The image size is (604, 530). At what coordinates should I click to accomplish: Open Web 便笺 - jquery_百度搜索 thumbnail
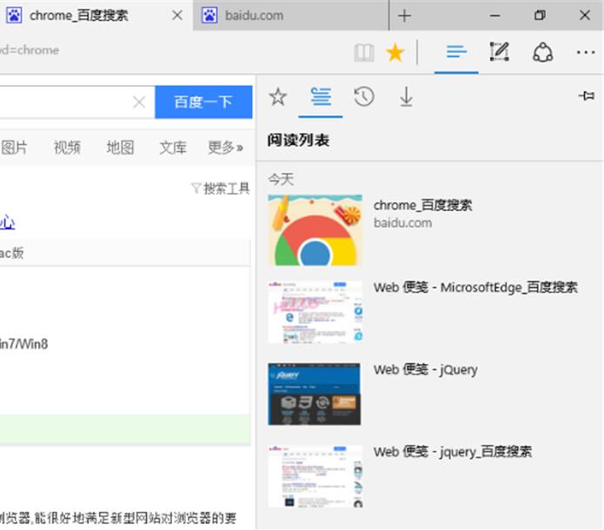[x=315, y=476]
